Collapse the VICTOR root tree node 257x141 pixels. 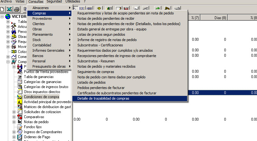3,17
